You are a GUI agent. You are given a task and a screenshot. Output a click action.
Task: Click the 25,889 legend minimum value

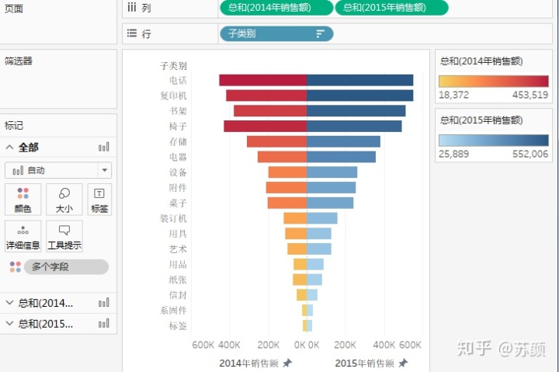click(454, 154)
